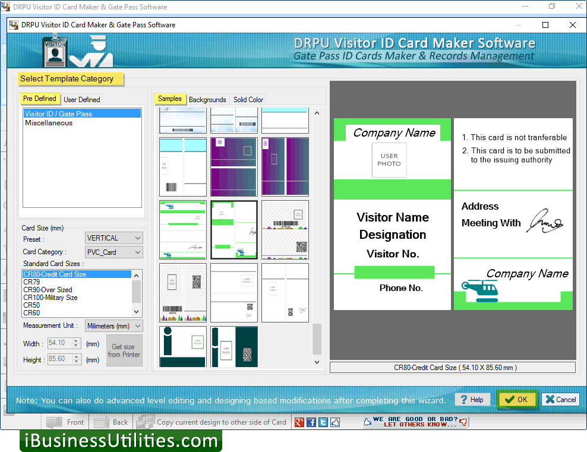The image size is (587, 452).
Task: Click scroll up arrow of card sizes list
Action: [x=137, y=276]
